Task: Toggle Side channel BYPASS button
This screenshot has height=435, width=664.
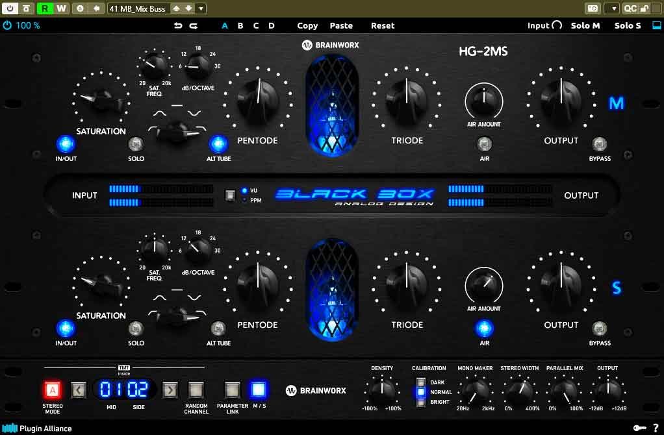Action: pos(599,329)
